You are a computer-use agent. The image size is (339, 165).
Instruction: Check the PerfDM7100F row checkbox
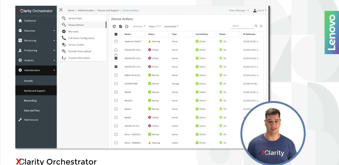click(116, 84)
